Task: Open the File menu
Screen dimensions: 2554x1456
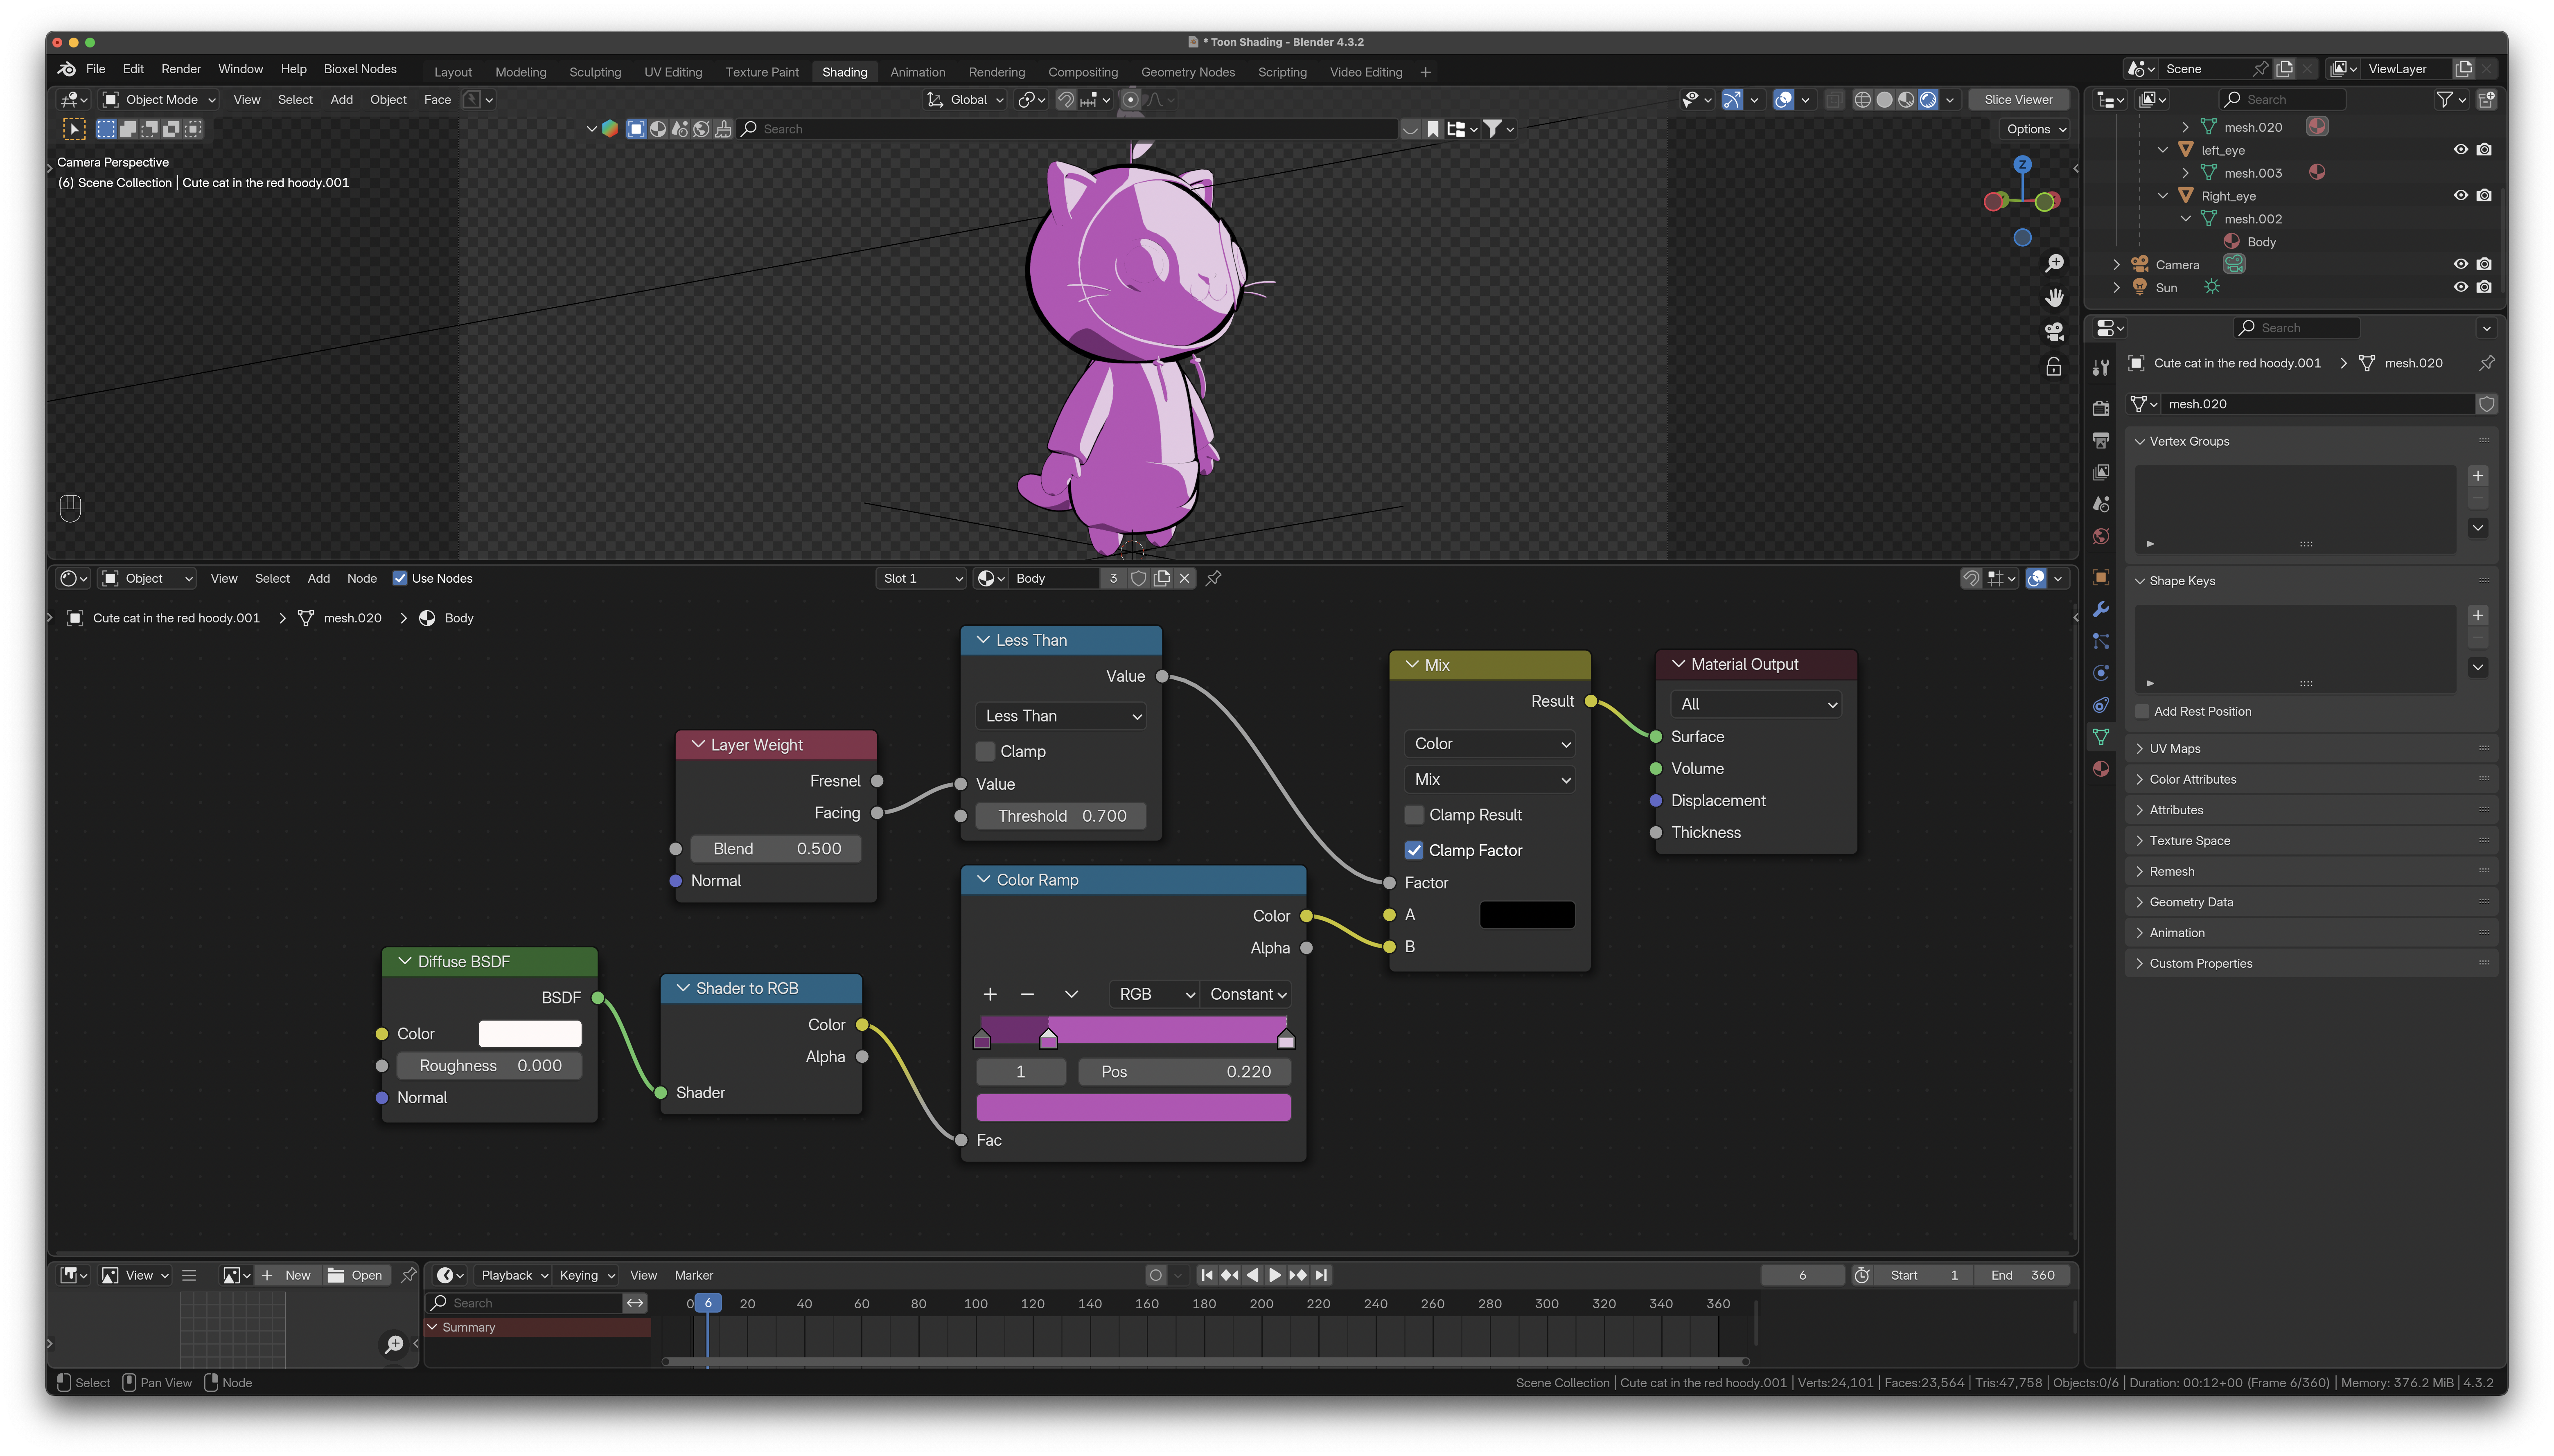Action: click(x=96, y=69)
